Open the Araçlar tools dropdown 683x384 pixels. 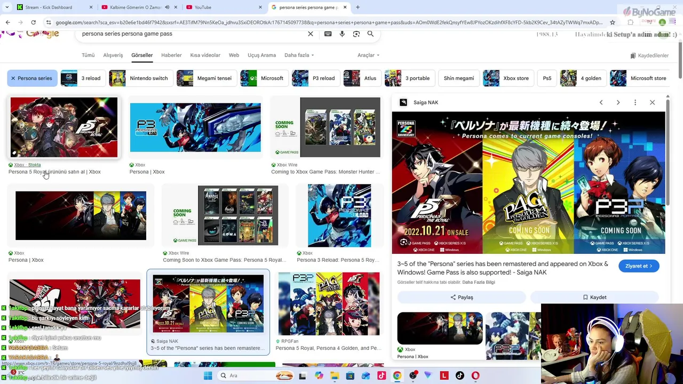coord(368,55)
